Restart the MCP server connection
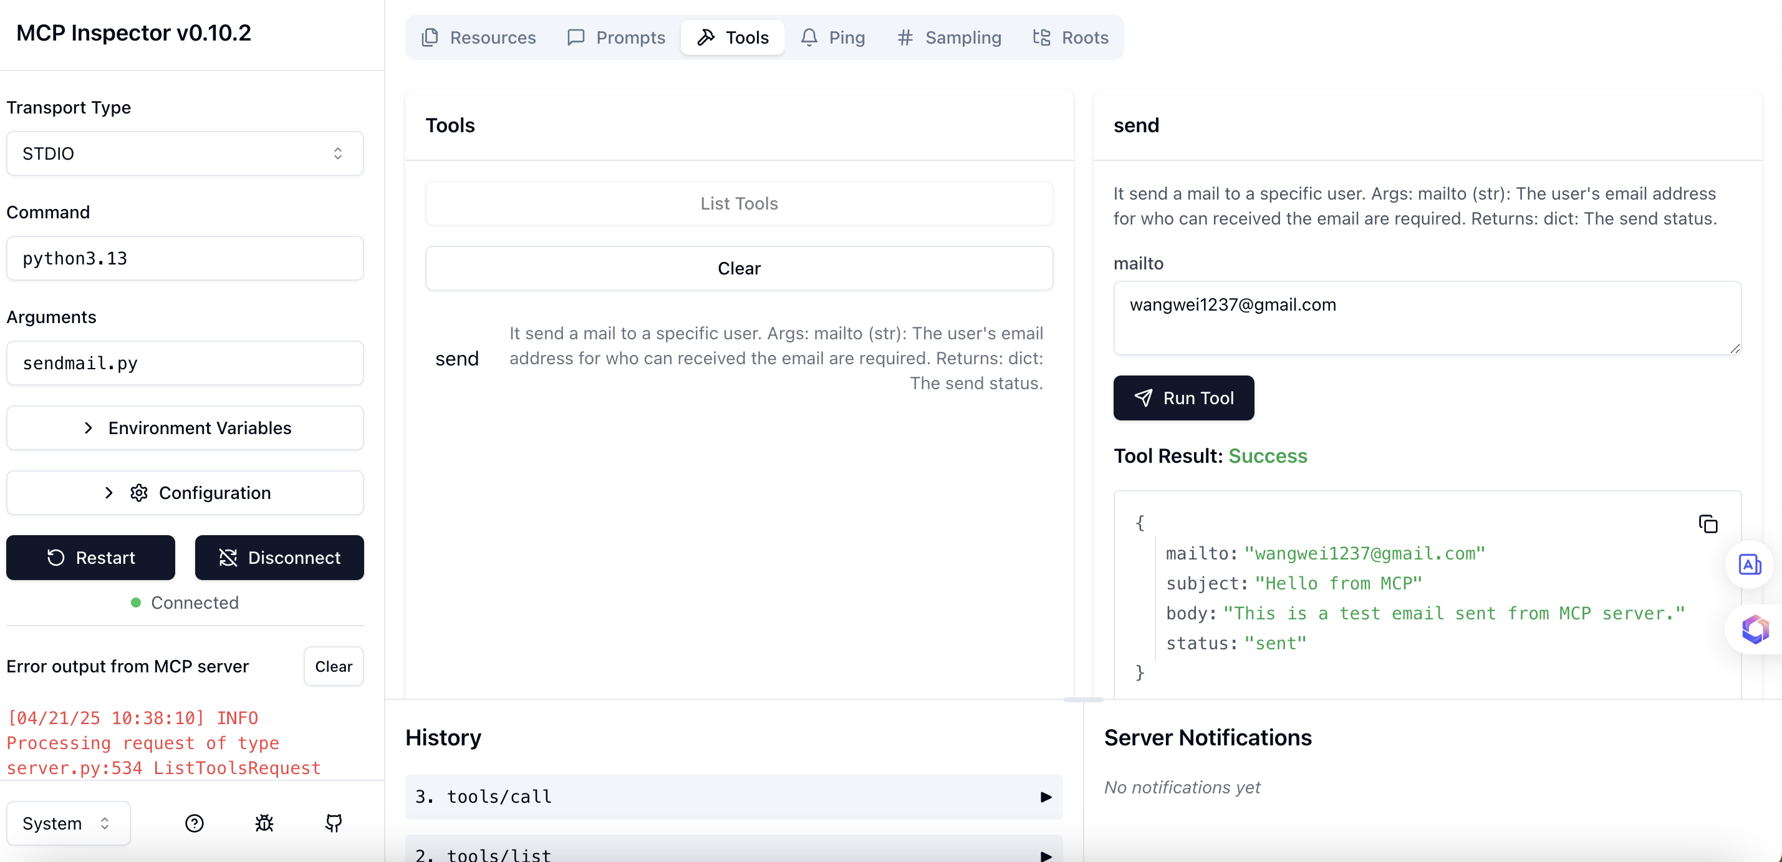Screen dimensions: 1782x862 [x=90, y=558]
